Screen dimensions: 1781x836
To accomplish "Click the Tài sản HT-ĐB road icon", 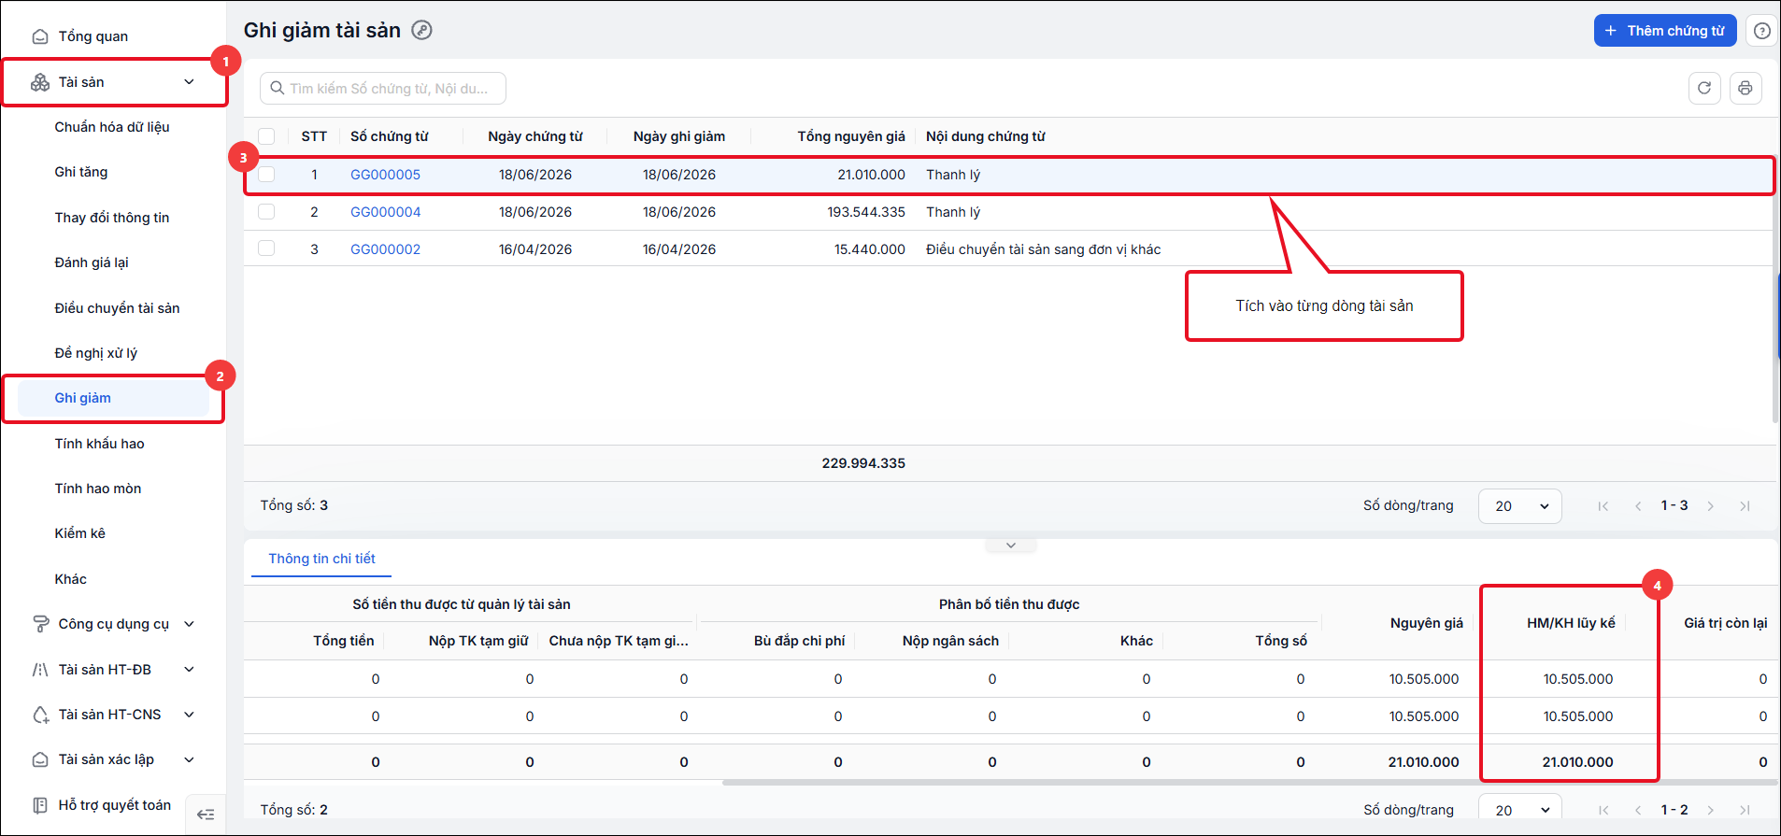I will [x=40, y=670].
